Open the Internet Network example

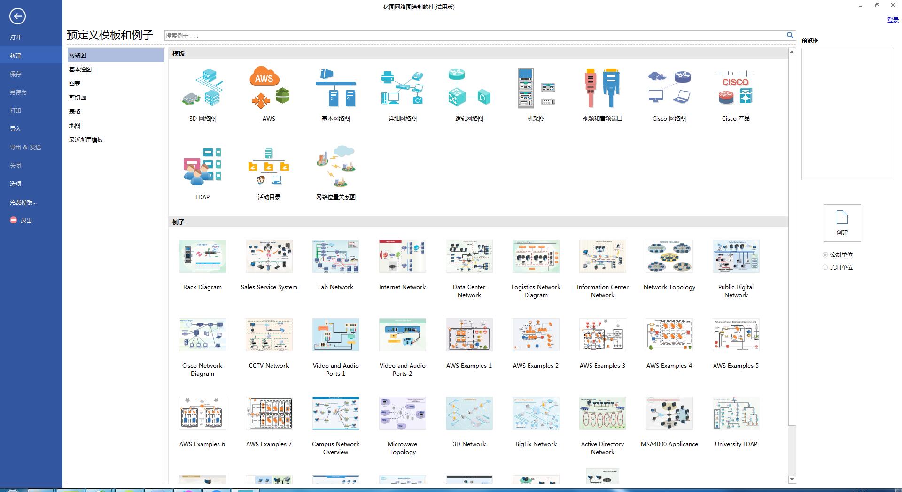[x=403, y=256]
